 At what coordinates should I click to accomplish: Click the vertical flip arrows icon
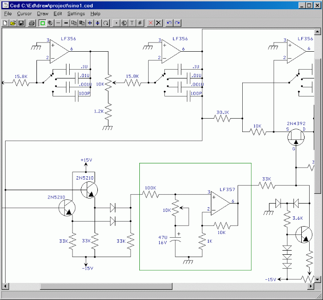point(98,23)
